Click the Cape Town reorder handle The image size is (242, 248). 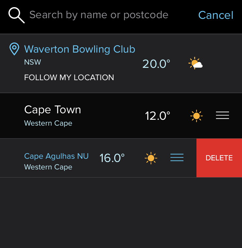pos(222,115)
